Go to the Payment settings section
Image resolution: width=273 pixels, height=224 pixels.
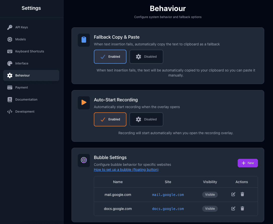coord(22,88)
